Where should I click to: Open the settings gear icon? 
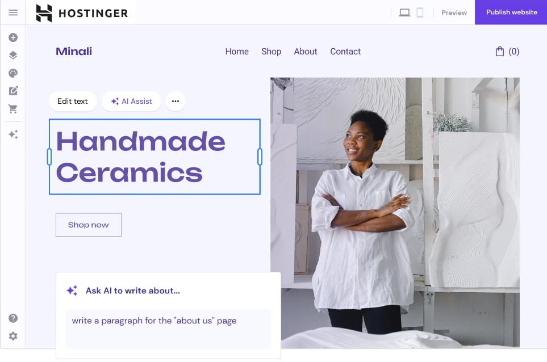pos(13,336)
